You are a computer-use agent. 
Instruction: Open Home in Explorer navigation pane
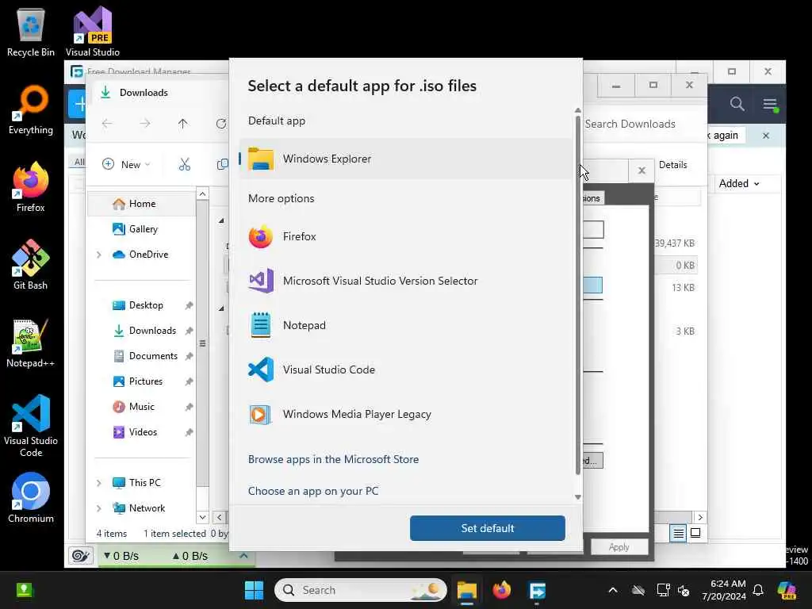click(141, 204)
